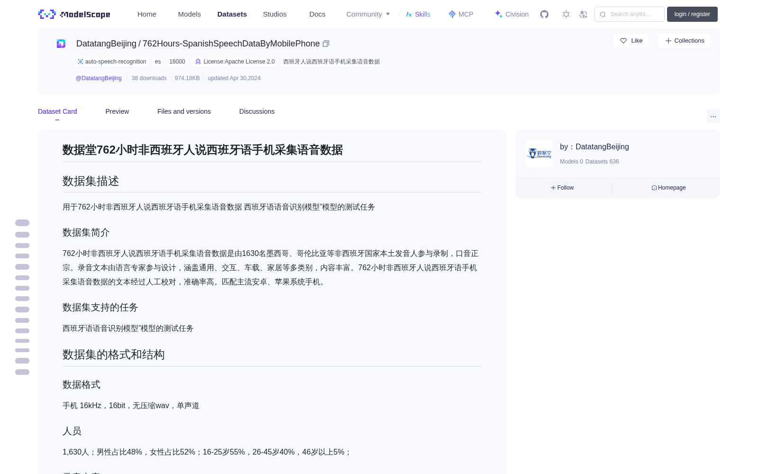
Task: Click the es language tag
Action: pos(158,62)
